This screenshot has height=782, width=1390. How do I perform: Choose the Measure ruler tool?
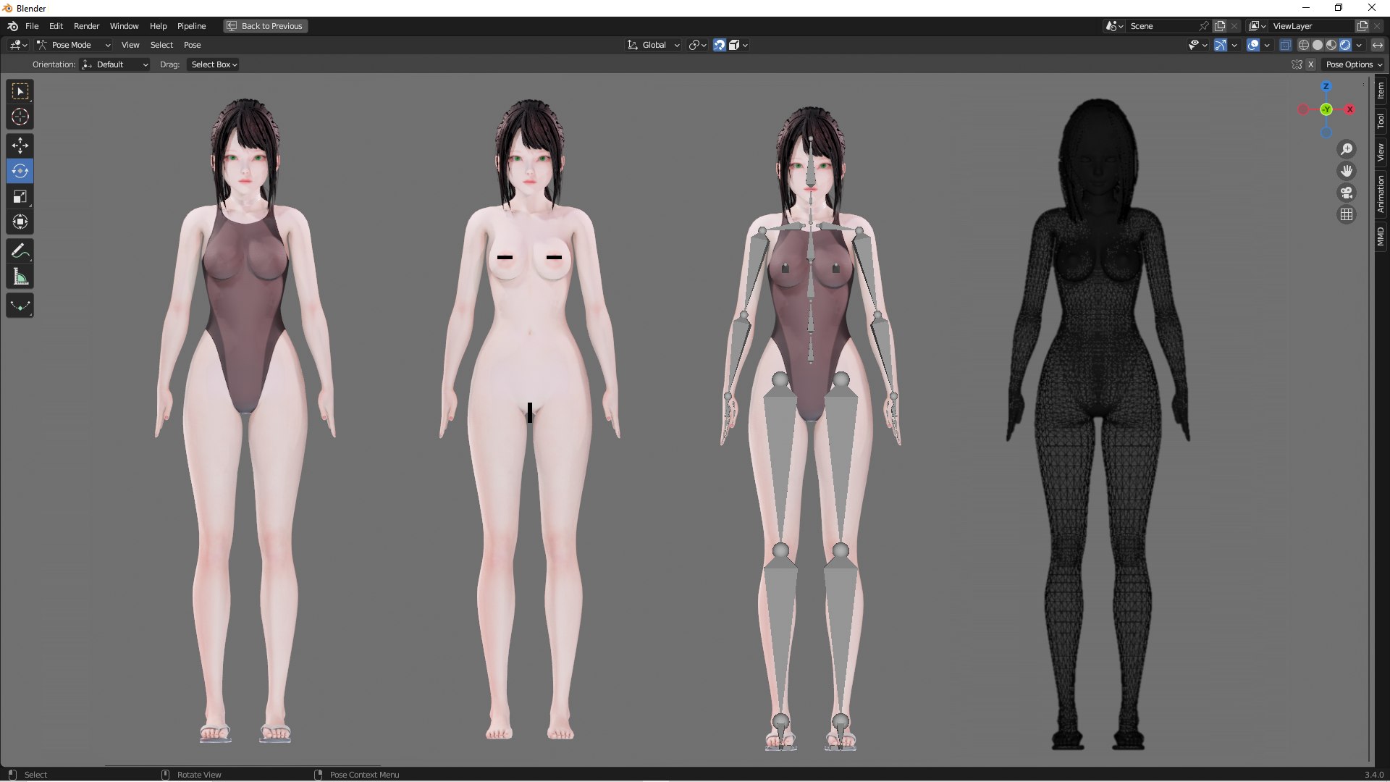pos(20,277)
